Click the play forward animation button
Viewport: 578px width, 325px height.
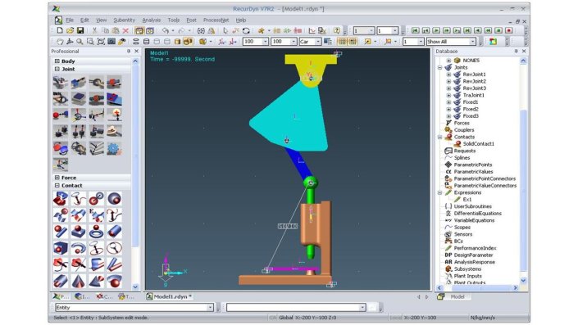[x=436, y=30]
